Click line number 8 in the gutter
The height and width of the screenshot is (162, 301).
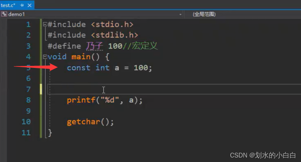click(28, 100)
